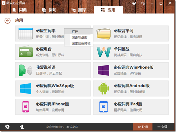176x132 pixels.
Task: Choose 打开 from the context menu
Action: click(79, 31)
